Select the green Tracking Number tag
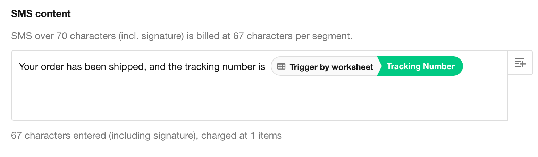This screenshot has width=538, height=157. click(x=420, y=66)
